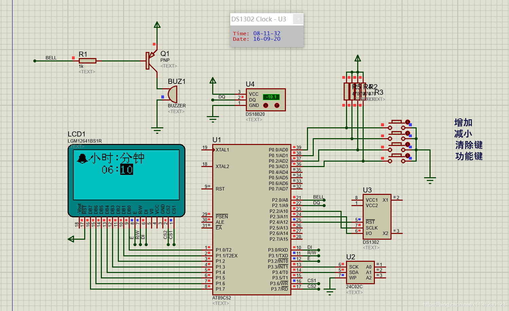Toggle the 清除键 push button's latch actuator
The height and width of the screenshot is (311, 509).
click(x=407, y=145)
